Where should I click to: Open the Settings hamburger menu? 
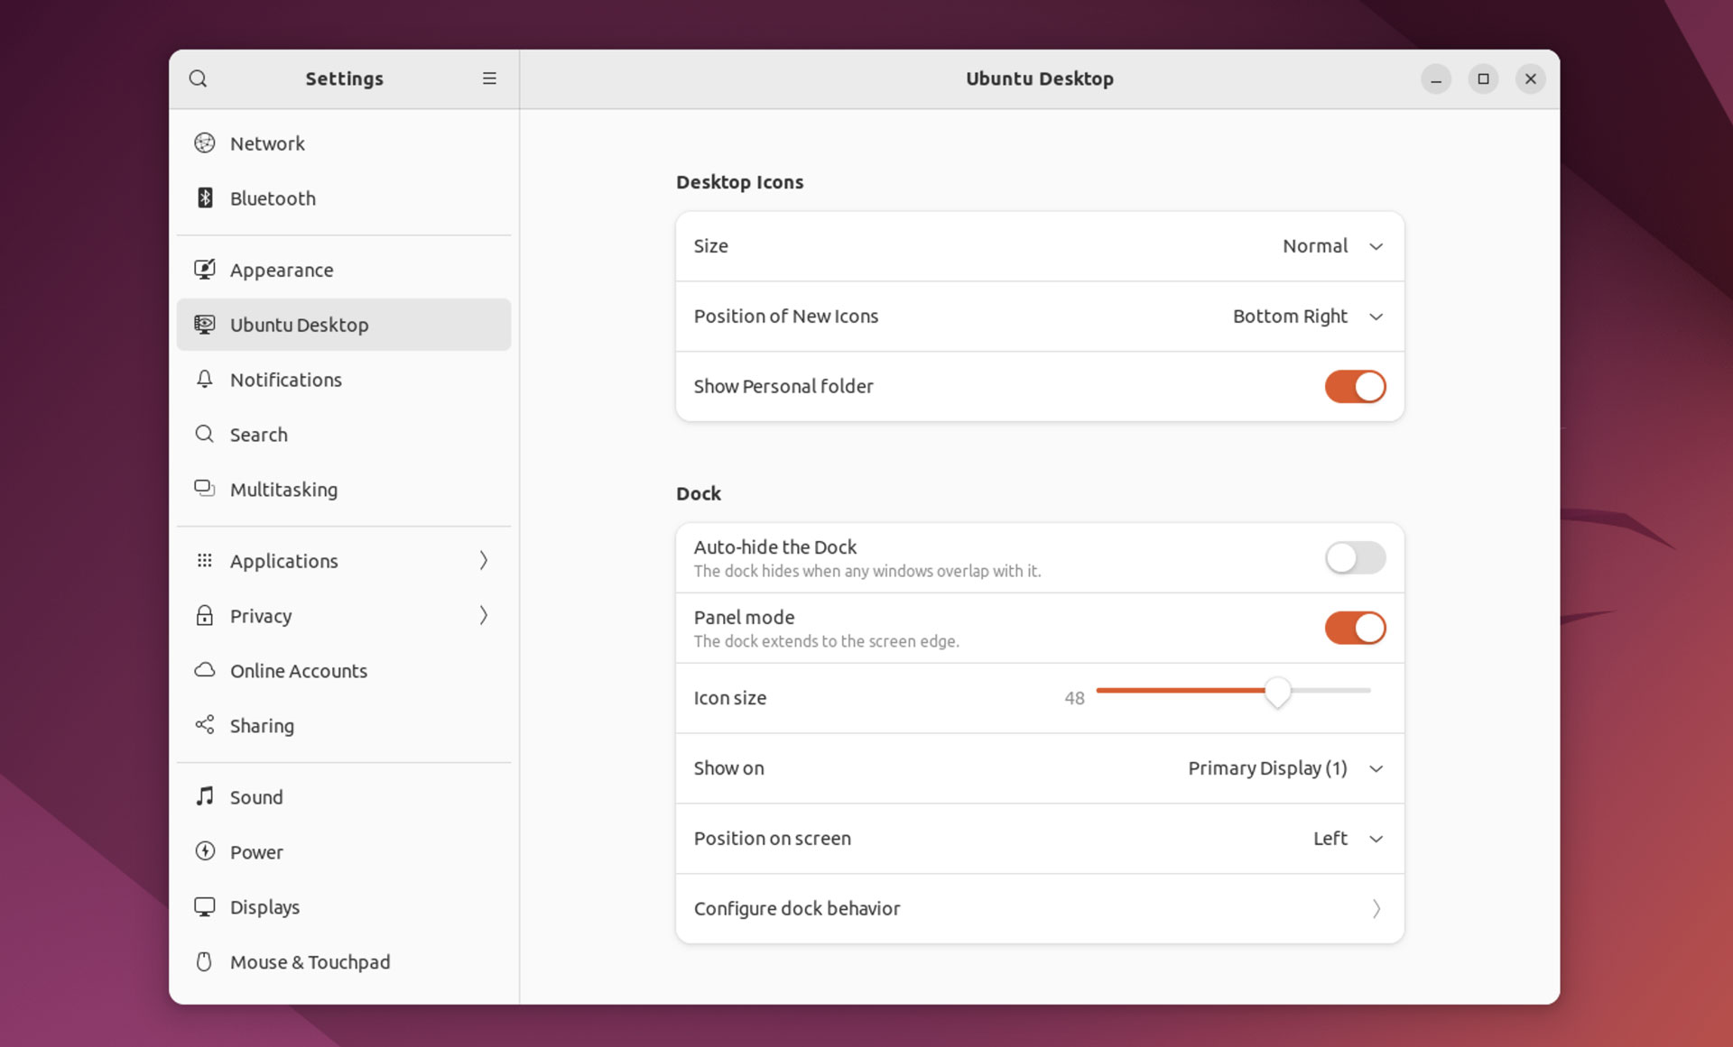pyautogui.click(x=488, y=78)
